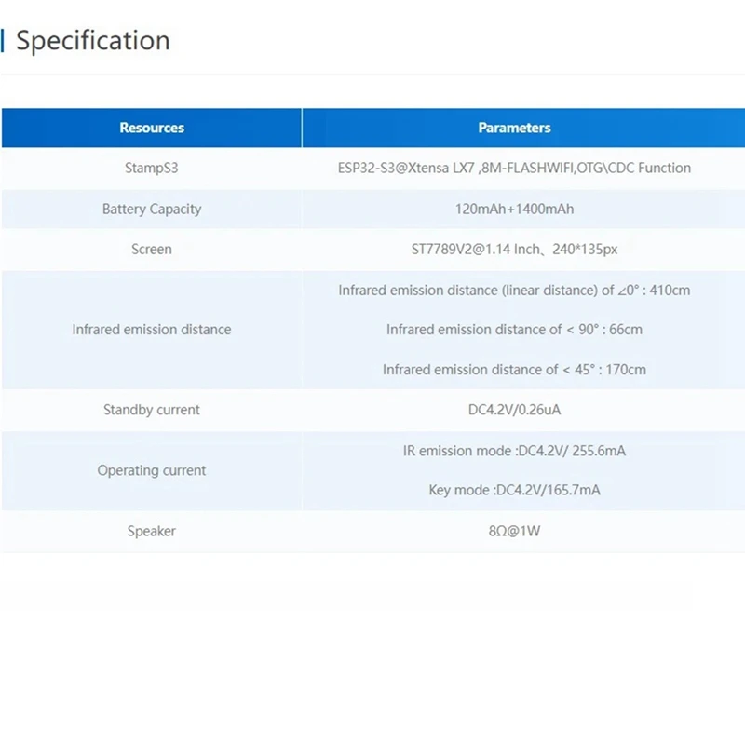The image size is (745, 745).
Task: Click the 120mAh+1400mAh value
Action: click(x=514, y=210)
